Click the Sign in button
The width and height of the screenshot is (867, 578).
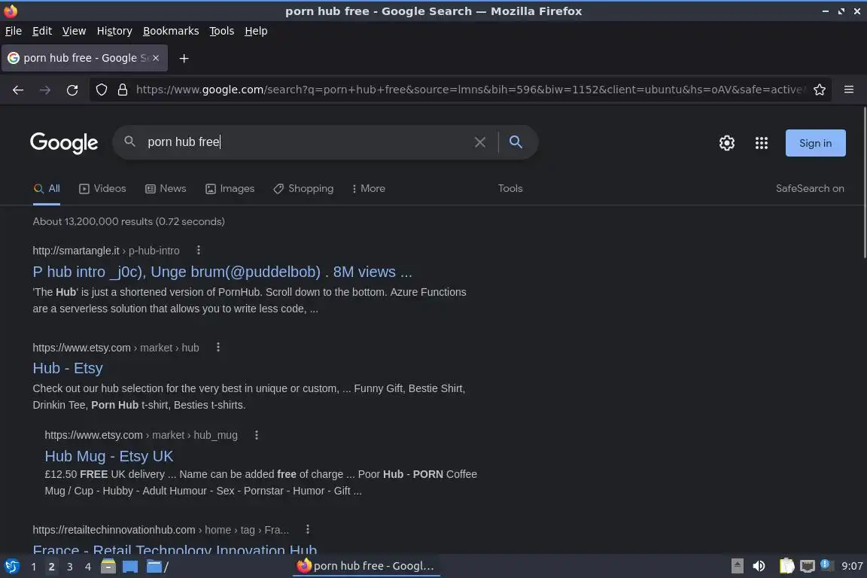point(816,143)
